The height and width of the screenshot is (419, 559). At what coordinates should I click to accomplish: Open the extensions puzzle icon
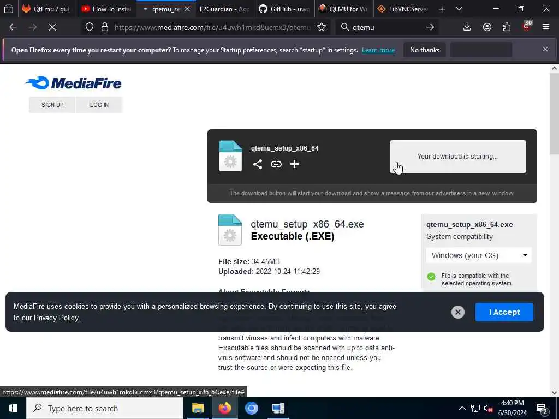coord(507,27)
